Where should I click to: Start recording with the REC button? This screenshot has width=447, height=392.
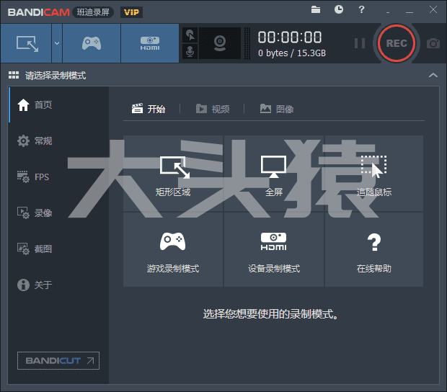point(397,43)
